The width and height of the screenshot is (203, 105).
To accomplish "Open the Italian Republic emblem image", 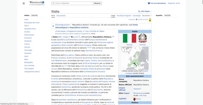I will pyautogui.click(x=143, y=38).
